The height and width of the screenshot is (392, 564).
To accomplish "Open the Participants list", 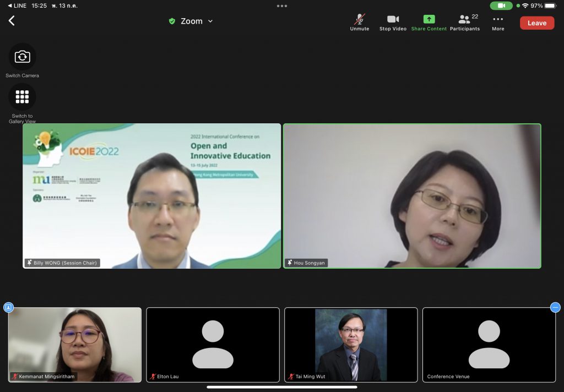I will (x=465, y=22).
